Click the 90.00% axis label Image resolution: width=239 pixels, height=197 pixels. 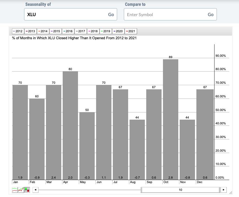221,56
